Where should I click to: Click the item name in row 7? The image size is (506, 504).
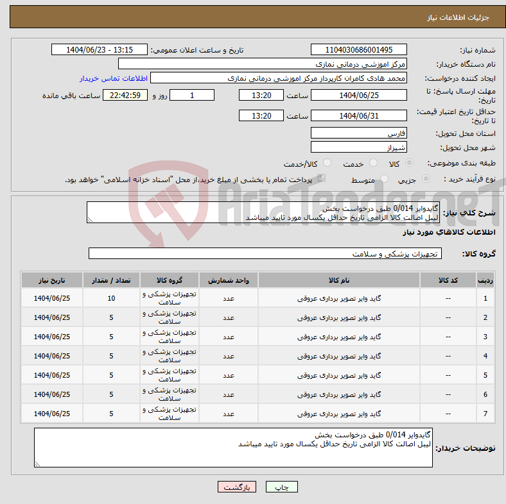[339, 414]
